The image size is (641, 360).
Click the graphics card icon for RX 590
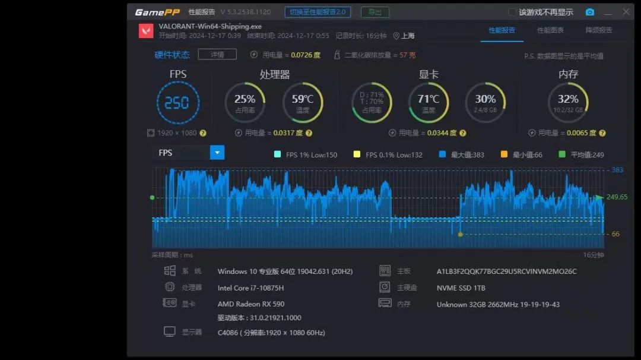(x=170, y=303)
